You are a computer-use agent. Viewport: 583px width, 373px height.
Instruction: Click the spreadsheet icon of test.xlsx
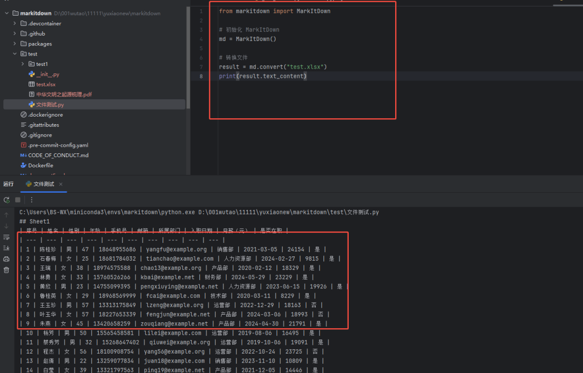point(32,84)
